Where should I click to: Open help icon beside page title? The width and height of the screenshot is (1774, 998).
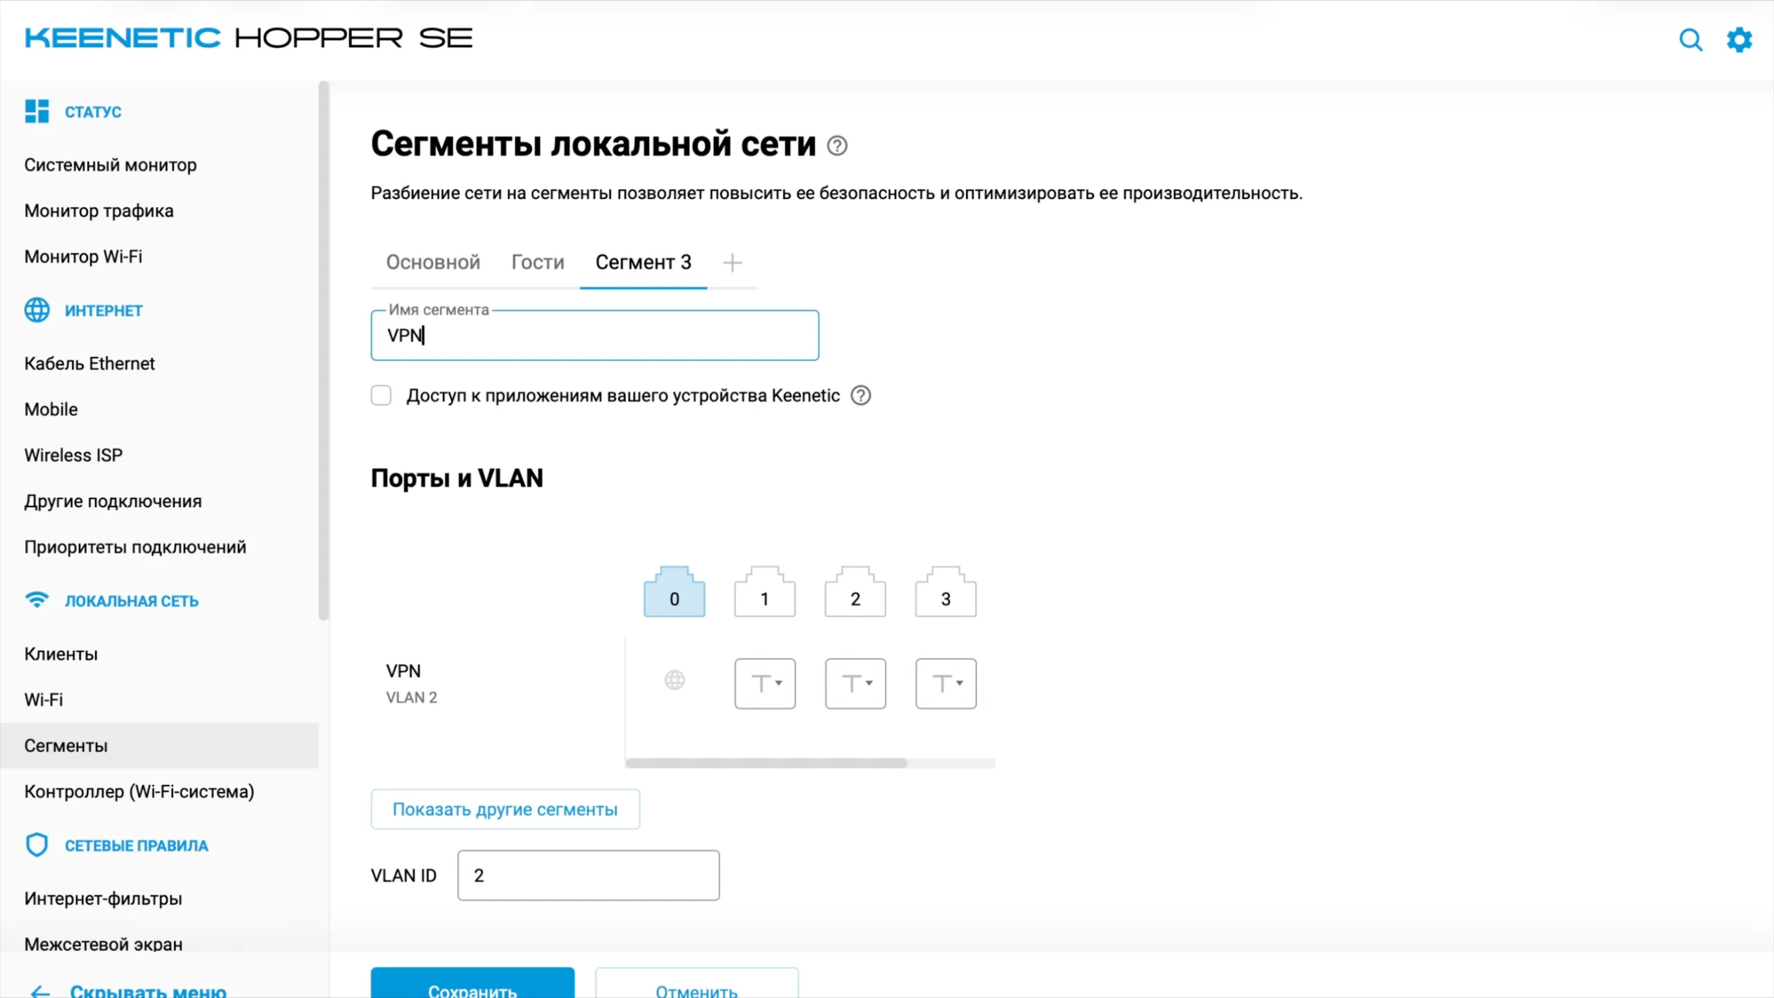[837, 146]
